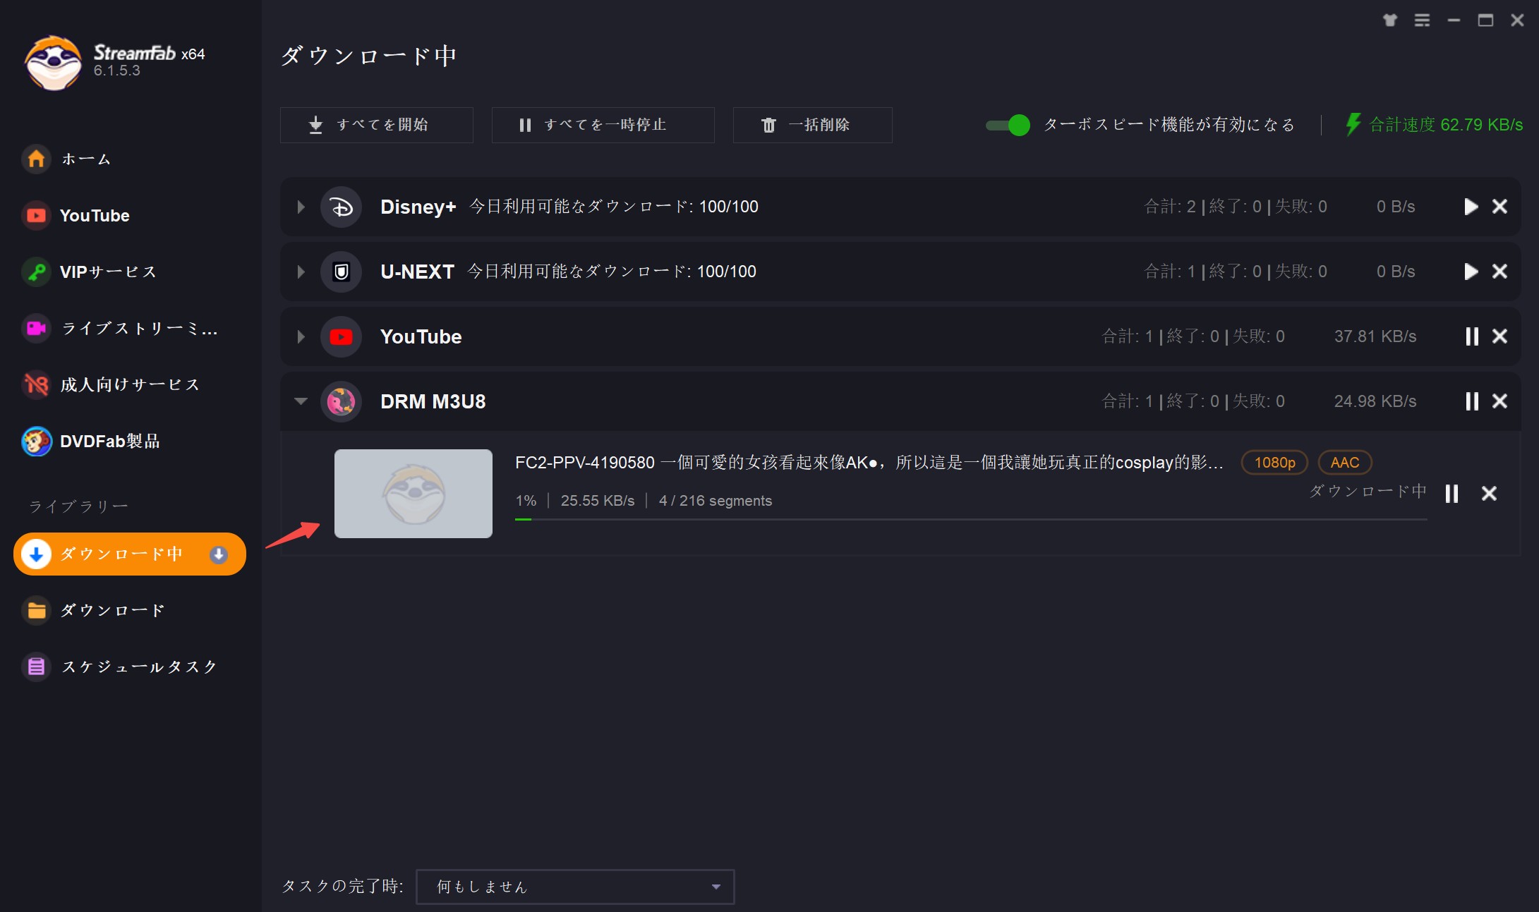Toggle turbo speed feature switch
The image size is (1539, 912).
coord(1008,125)
